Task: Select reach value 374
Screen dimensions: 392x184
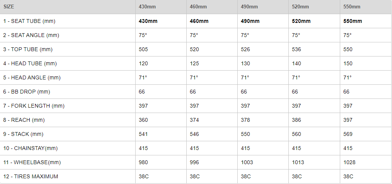Action: pos(194,120)
